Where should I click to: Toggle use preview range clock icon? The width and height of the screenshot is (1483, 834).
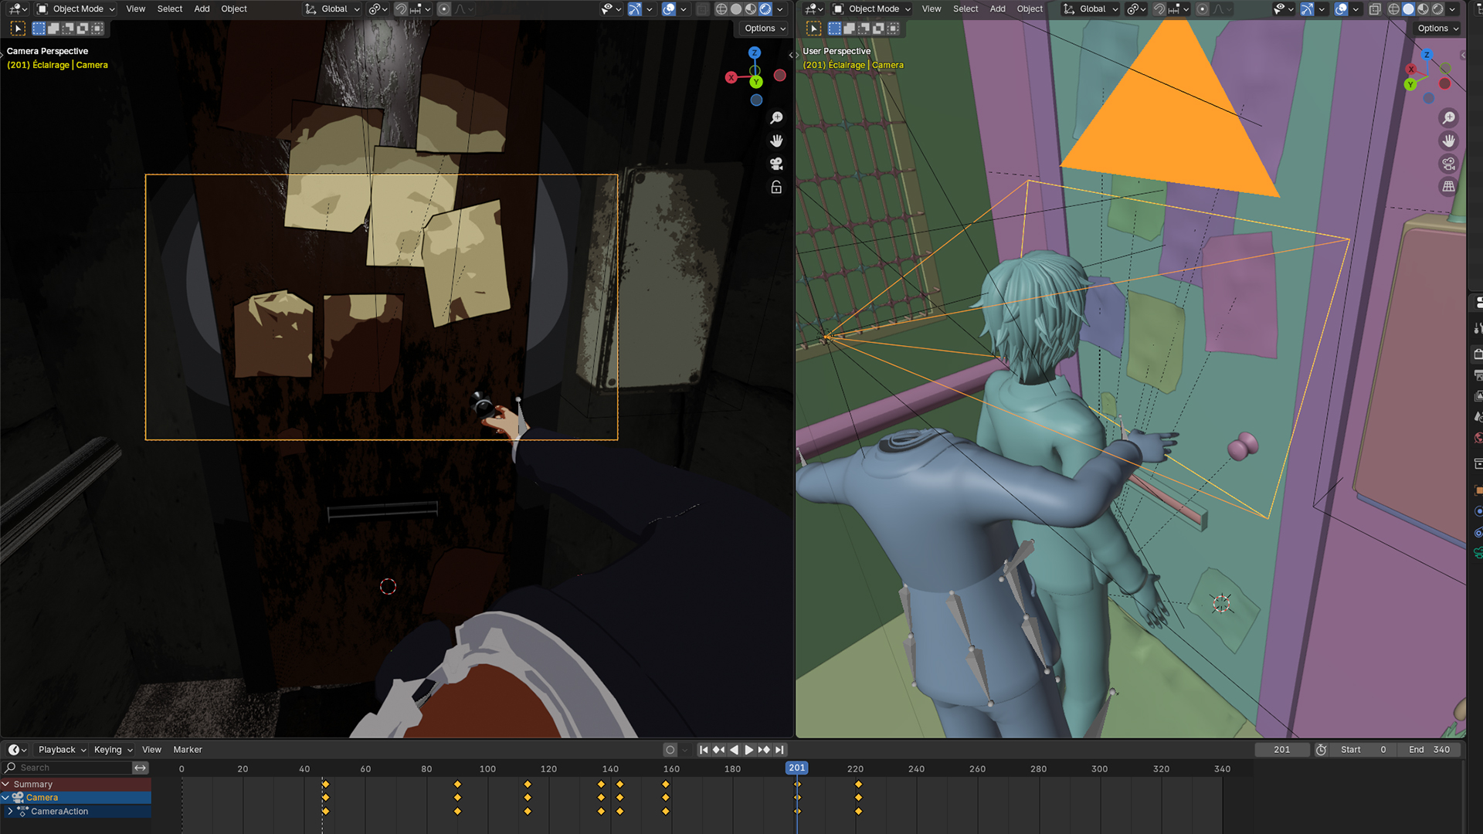[1321, 750]
